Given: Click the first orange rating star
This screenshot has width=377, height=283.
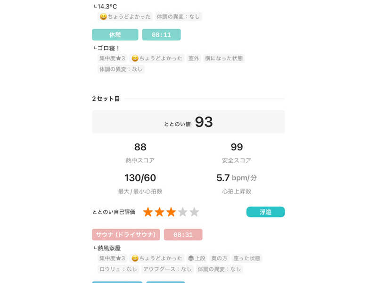Looking at the screenshot, I should click(x=148, y=212).
